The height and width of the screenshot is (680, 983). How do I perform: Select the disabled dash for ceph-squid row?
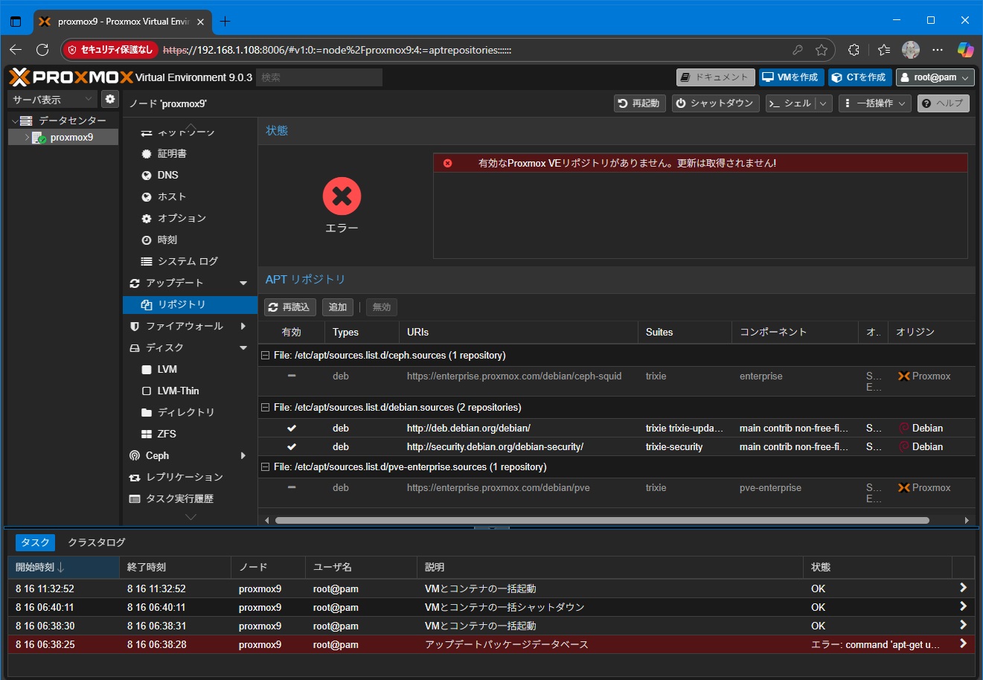coord(292,376)
